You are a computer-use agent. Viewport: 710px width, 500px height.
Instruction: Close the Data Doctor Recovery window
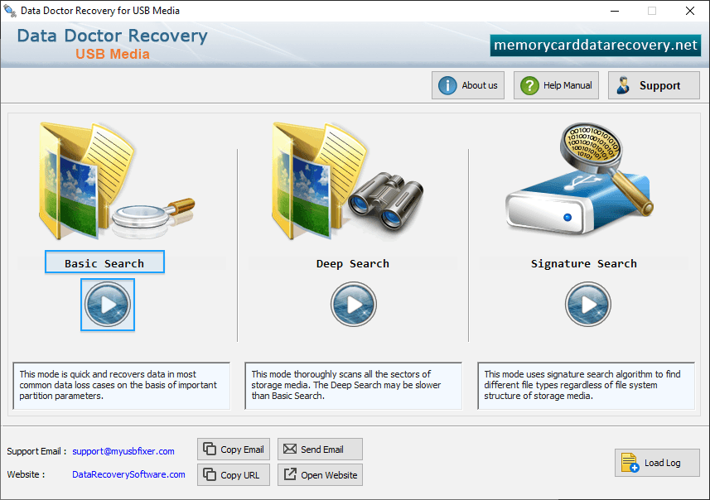[690, 11]
